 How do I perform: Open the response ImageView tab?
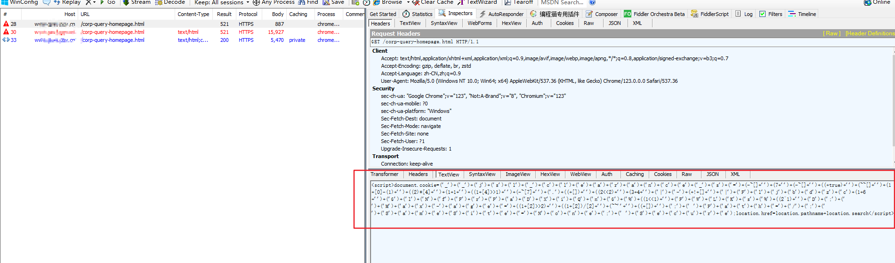click(518, 174)
